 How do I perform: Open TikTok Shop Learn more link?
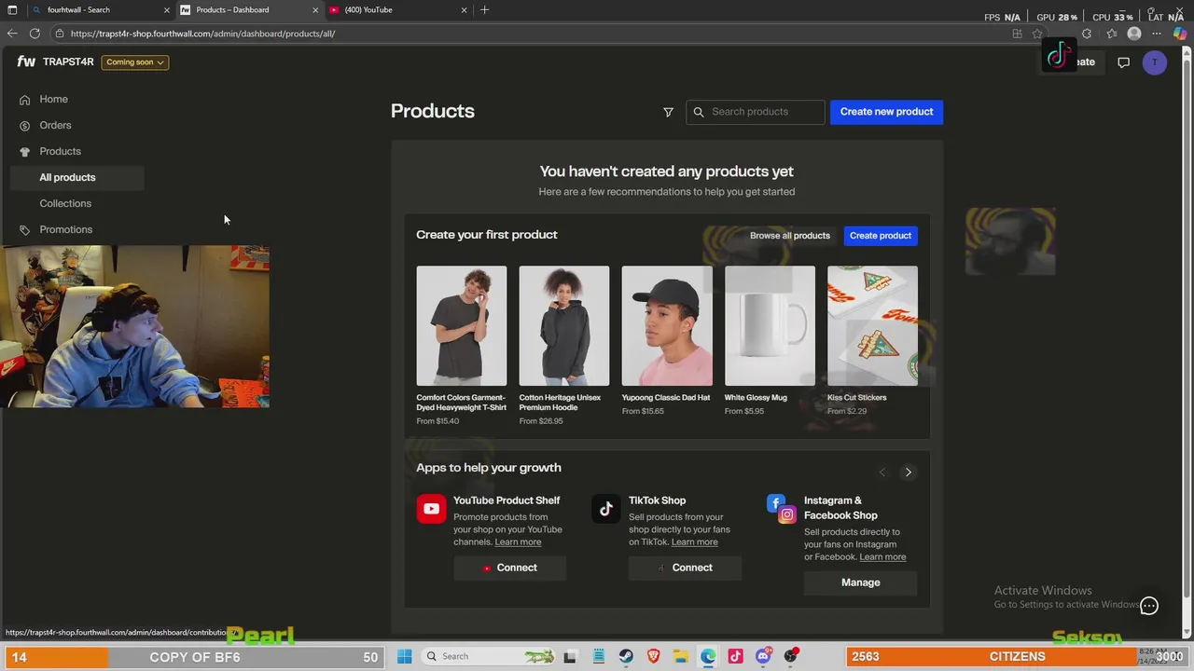point(694,542)
